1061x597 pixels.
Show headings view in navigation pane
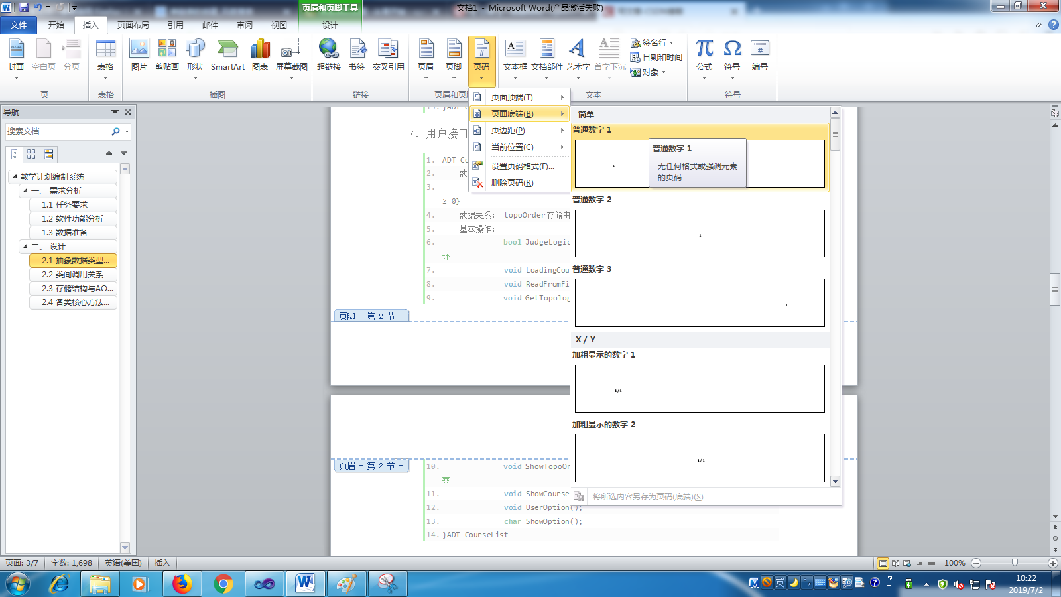[x=14, y=154]
